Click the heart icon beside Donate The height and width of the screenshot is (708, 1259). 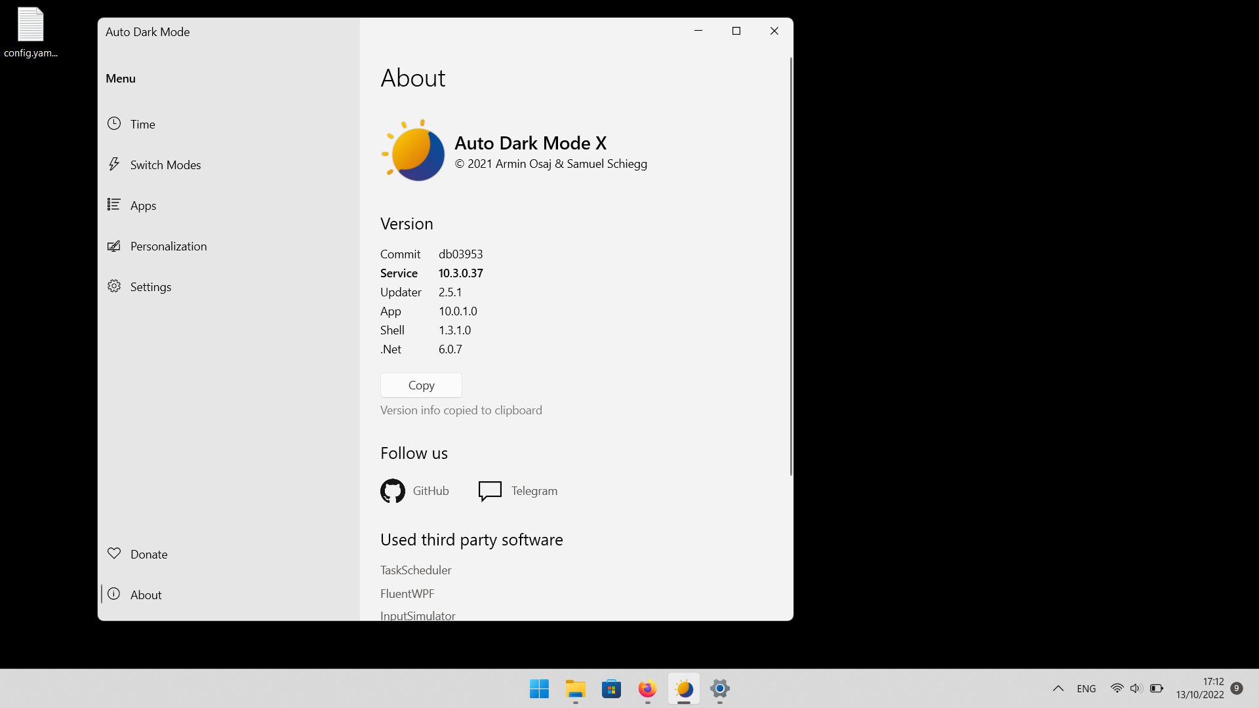click(114, 553)
